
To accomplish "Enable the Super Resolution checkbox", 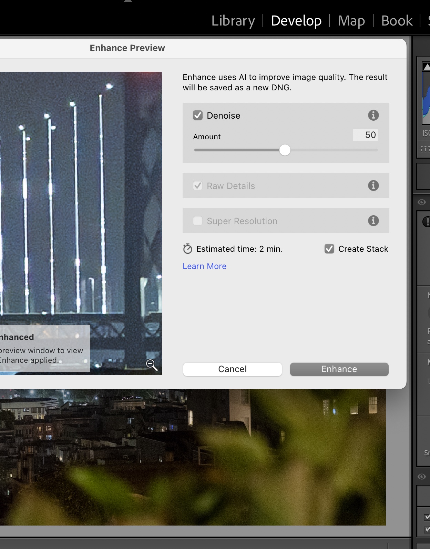I will 198,221.
